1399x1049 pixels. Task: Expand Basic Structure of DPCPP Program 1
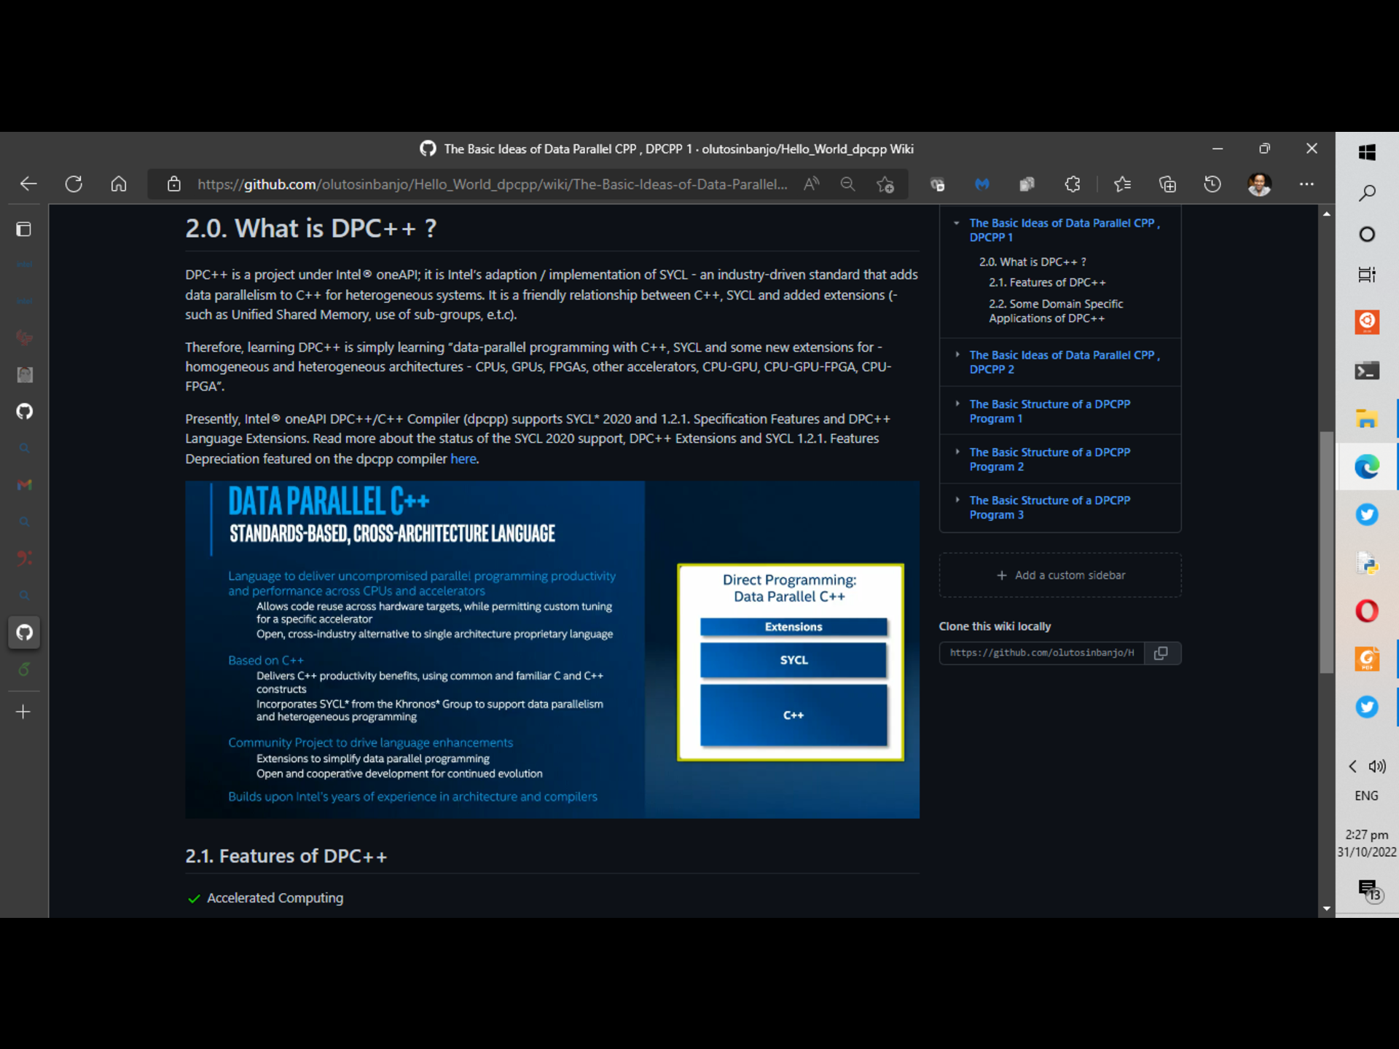pyautogui.click(x=957, y=404)
